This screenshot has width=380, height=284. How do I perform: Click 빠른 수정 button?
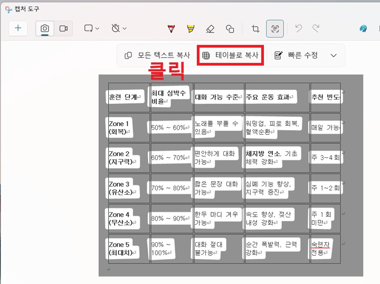pyautogui.click(x=296, y=55)
